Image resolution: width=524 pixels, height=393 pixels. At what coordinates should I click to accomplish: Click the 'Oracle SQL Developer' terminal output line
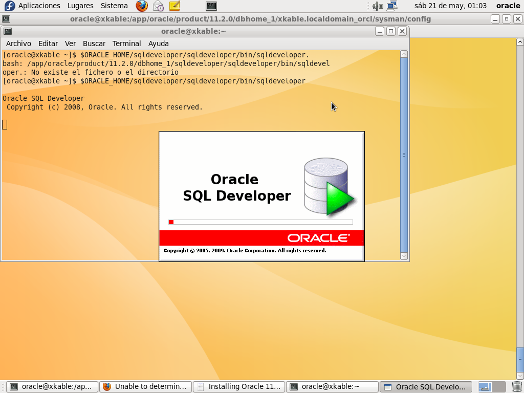pyautogui.click(x=43, y=98)
